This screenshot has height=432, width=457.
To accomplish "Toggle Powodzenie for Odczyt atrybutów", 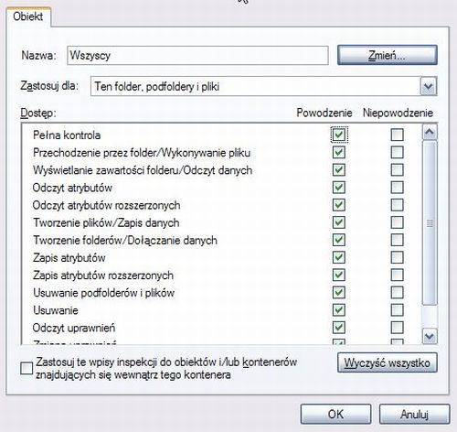I will pyautogui.click(x=339, y=188).
